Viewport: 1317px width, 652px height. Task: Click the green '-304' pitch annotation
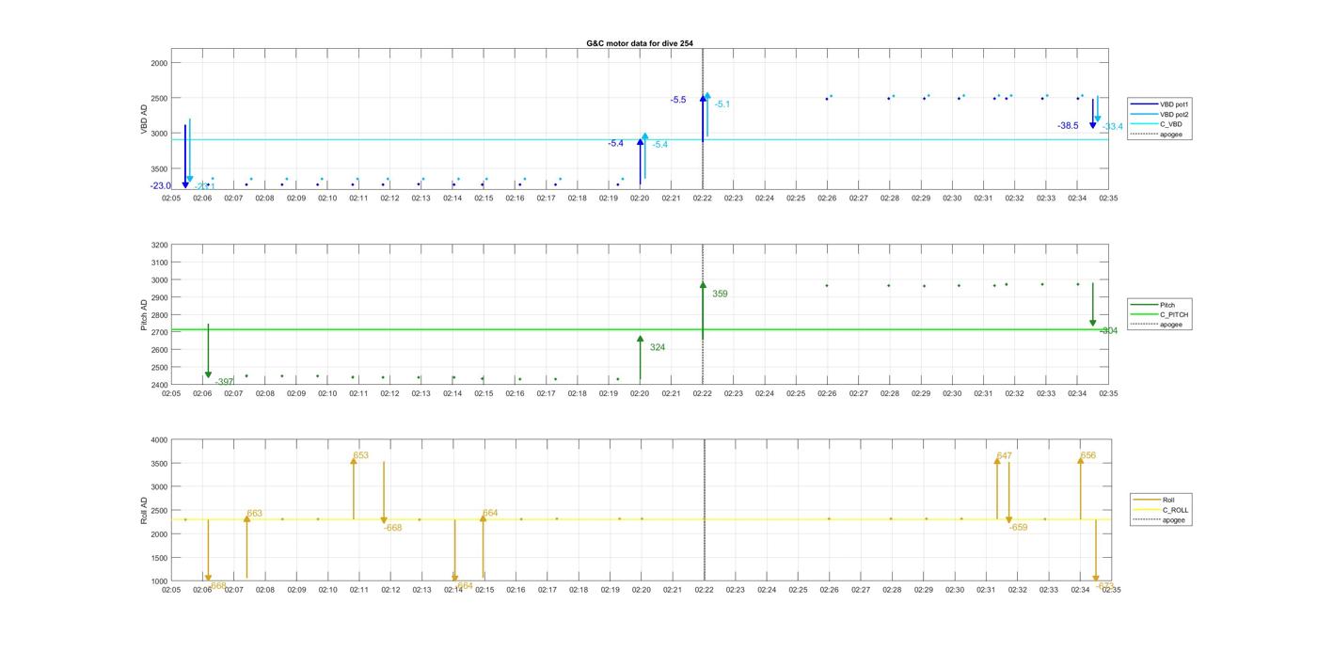click(1108, 331)
